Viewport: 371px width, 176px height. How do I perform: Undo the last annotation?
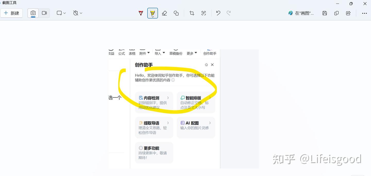tap(218, 13)
